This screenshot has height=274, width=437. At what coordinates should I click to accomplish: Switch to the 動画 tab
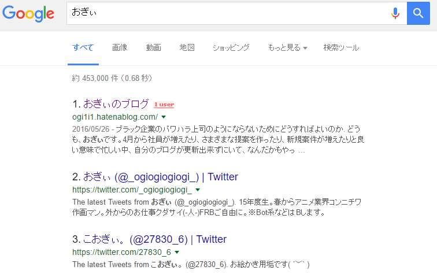tap(154, 47)
